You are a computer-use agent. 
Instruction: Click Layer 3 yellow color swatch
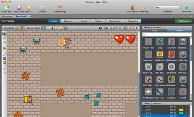[181, 110]
